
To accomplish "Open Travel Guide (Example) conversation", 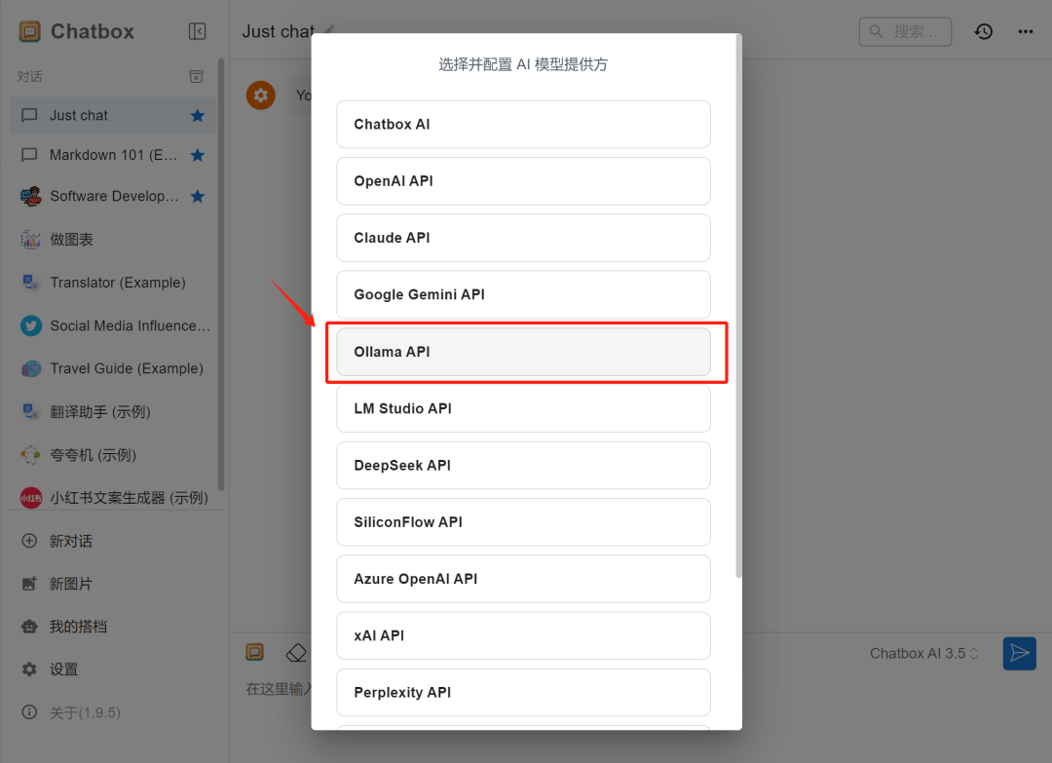I will tap(113, 368).
